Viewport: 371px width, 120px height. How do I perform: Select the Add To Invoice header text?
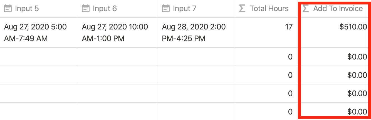coord(338,9)
